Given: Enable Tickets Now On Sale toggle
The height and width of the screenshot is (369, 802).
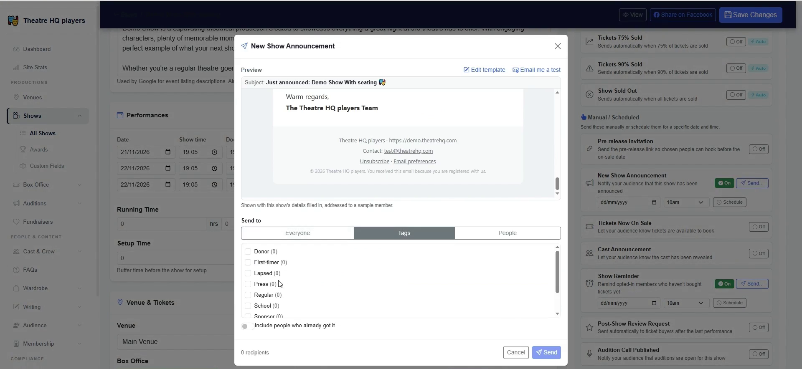Looking at the screenshot, I should (759, 227).
